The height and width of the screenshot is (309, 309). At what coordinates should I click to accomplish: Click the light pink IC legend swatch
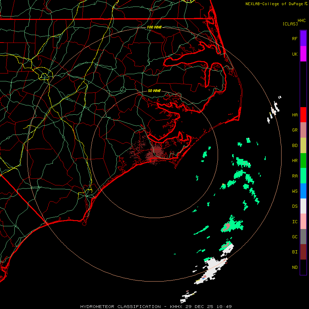pos(303,221)
